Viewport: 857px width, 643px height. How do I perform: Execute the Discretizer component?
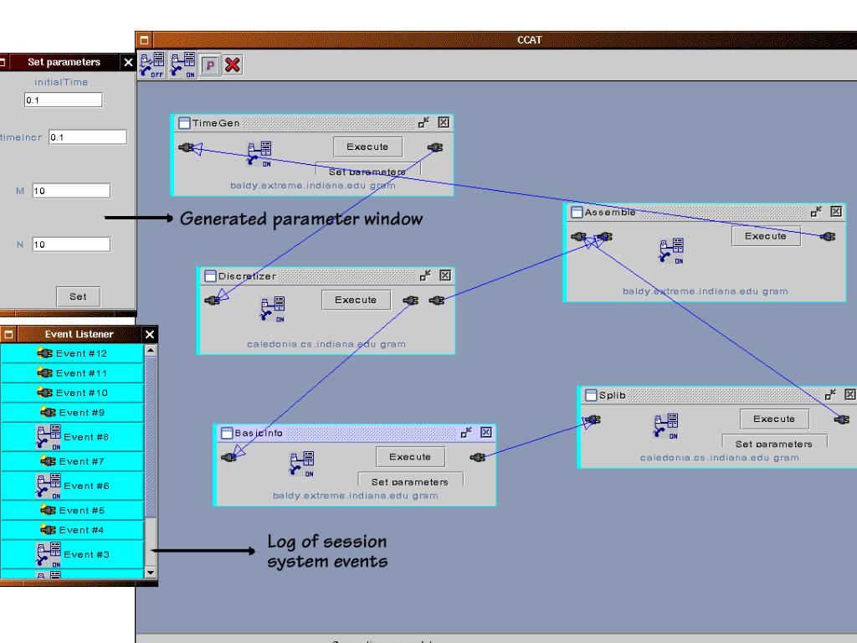coord(356,300)
